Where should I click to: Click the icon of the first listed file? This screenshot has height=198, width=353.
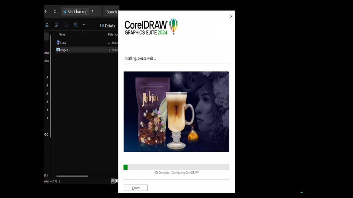tap(58, 42)
